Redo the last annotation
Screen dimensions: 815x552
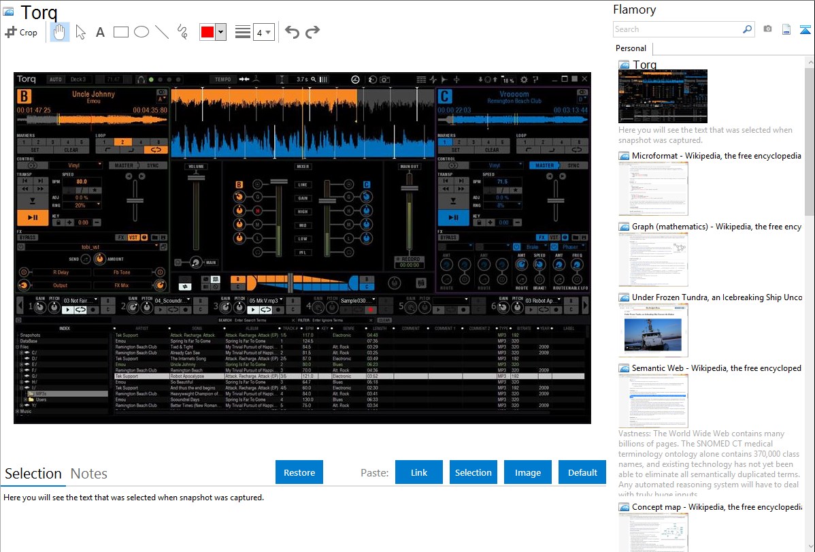coord(312,32)
